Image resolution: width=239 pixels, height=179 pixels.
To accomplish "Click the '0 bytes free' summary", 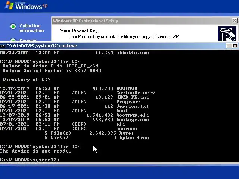I will coord(131,138).
